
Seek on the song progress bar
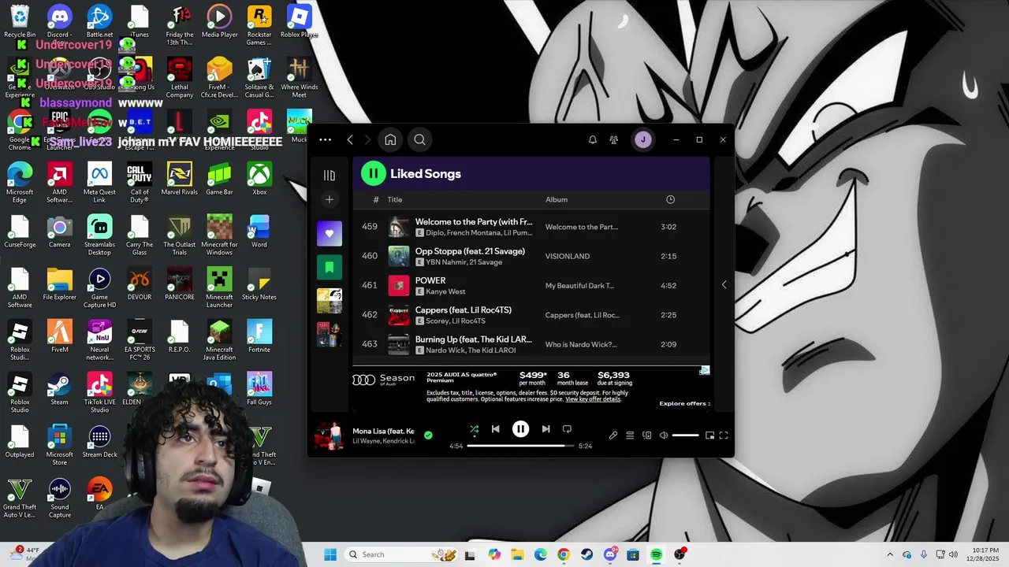click(520, 446)
